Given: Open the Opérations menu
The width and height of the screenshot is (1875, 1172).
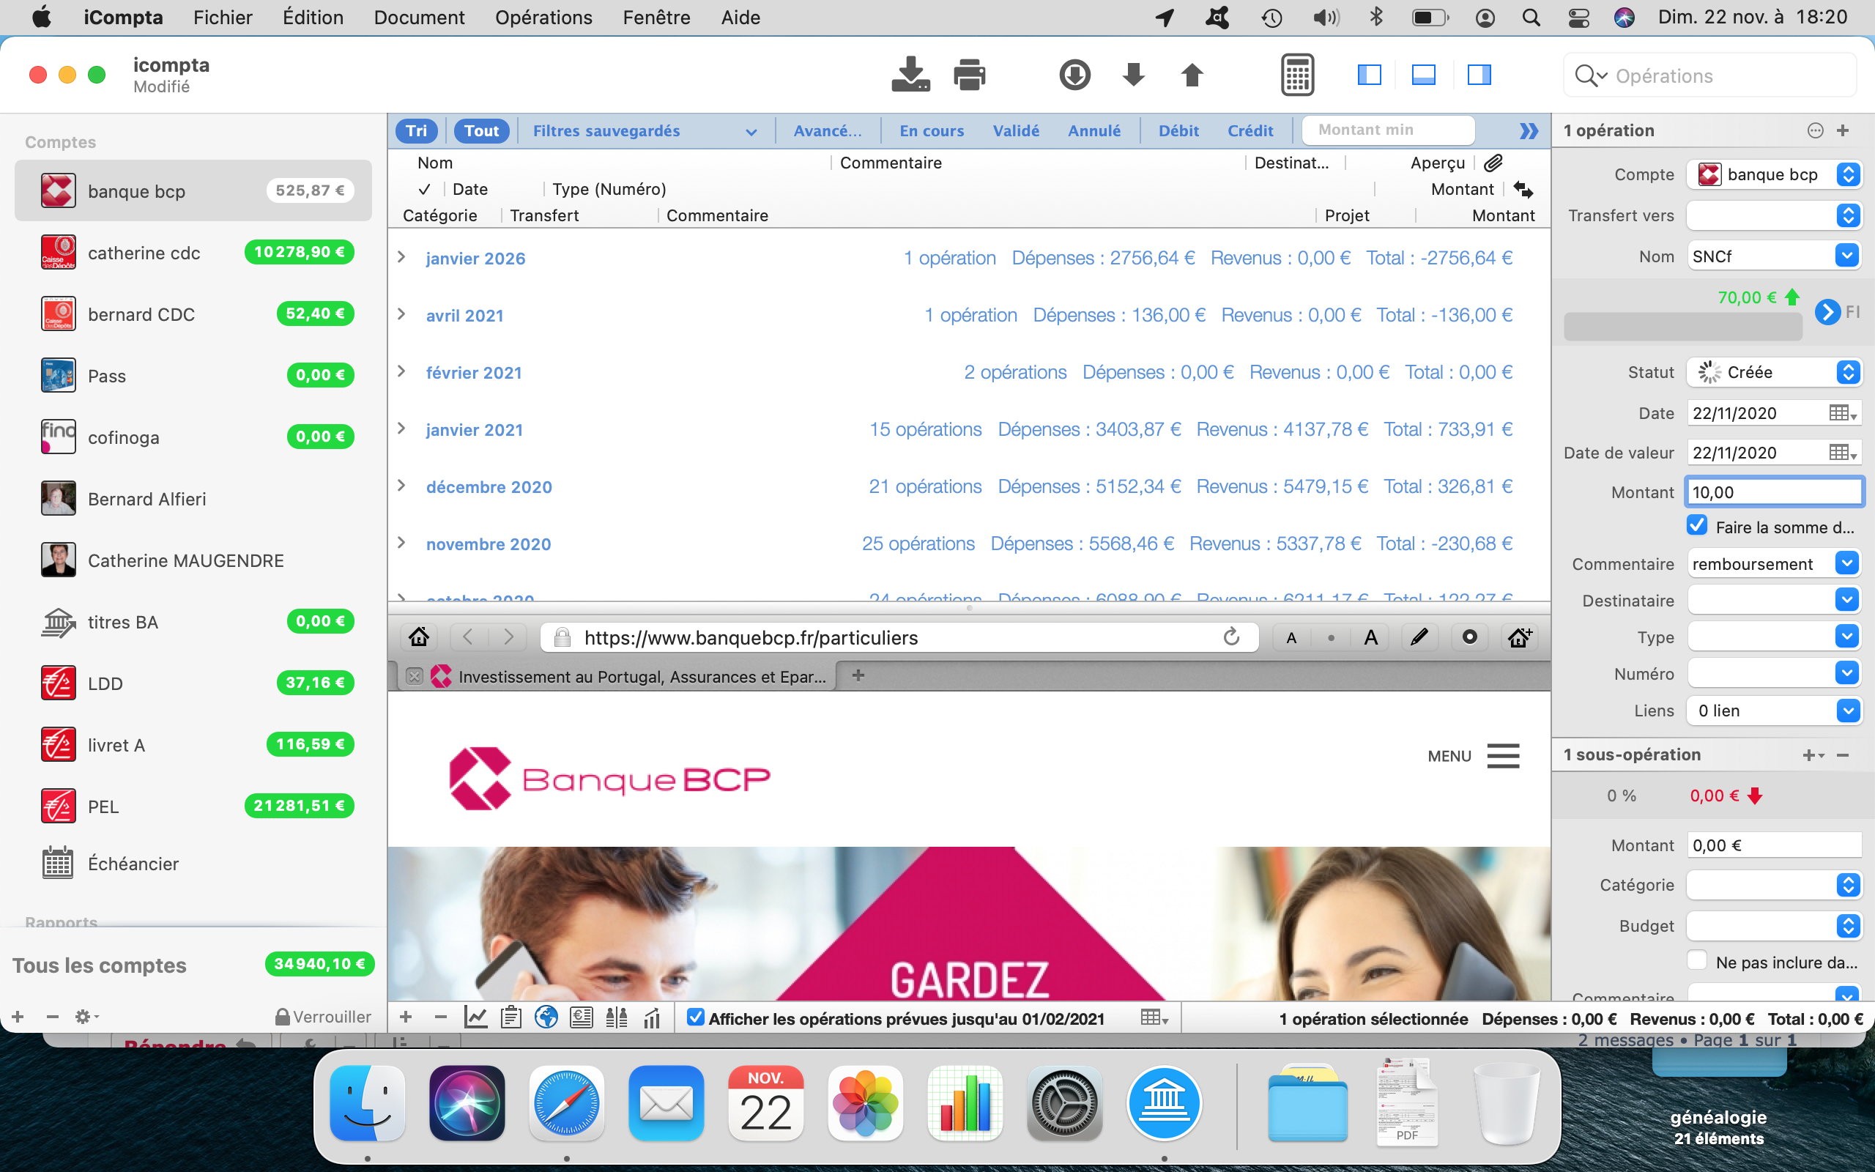Looking at the screenshot, I should point(543,17).
